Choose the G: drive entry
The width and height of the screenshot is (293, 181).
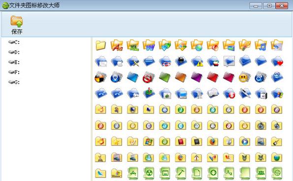tap(14, 82)
